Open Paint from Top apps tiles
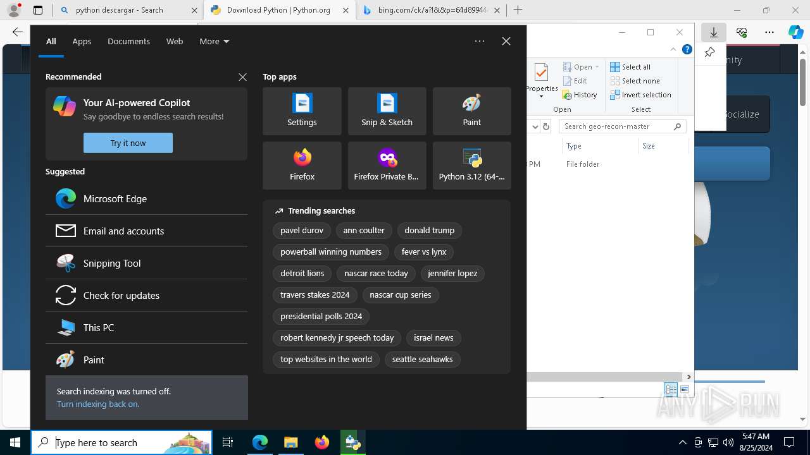810x455 pixels. (x=471, y=111)
